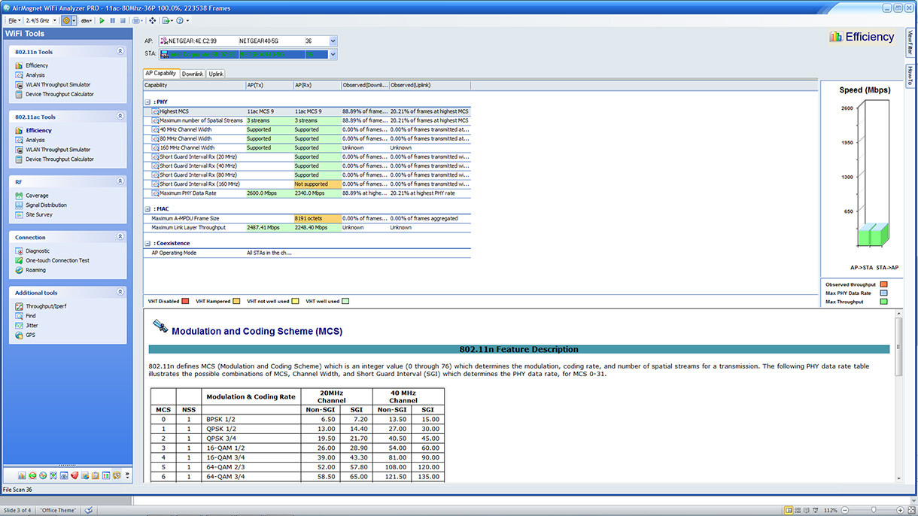Collapse the Coexistence section
Image resolution: width=918 pixels, height=516 pixels.
pos(147,244)
